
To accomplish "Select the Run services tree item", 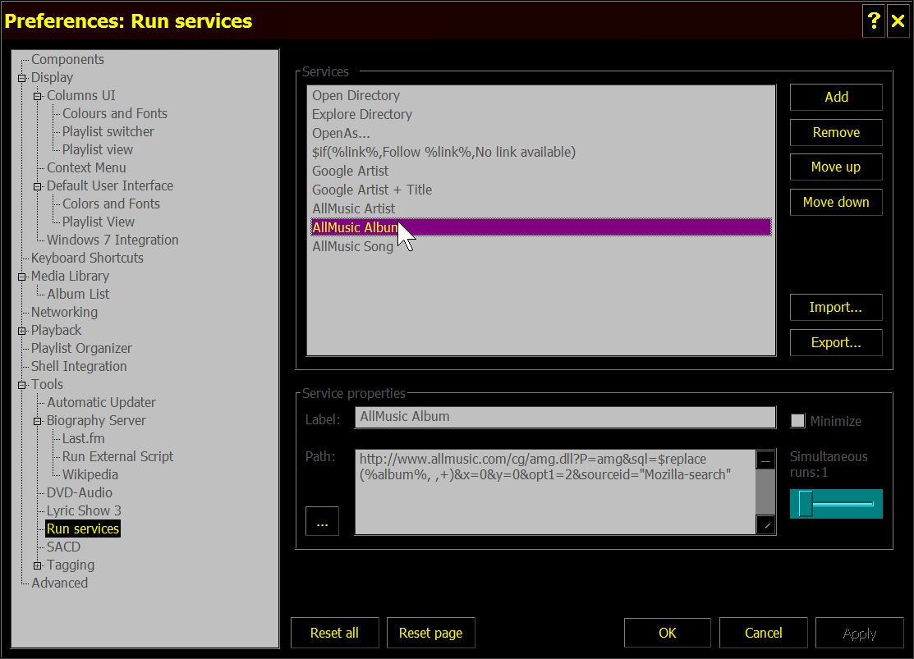I will [x=83, y=529].
